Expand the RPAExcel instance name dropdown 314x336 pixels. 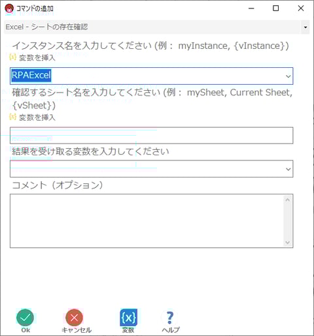click(x=288, y=76)
